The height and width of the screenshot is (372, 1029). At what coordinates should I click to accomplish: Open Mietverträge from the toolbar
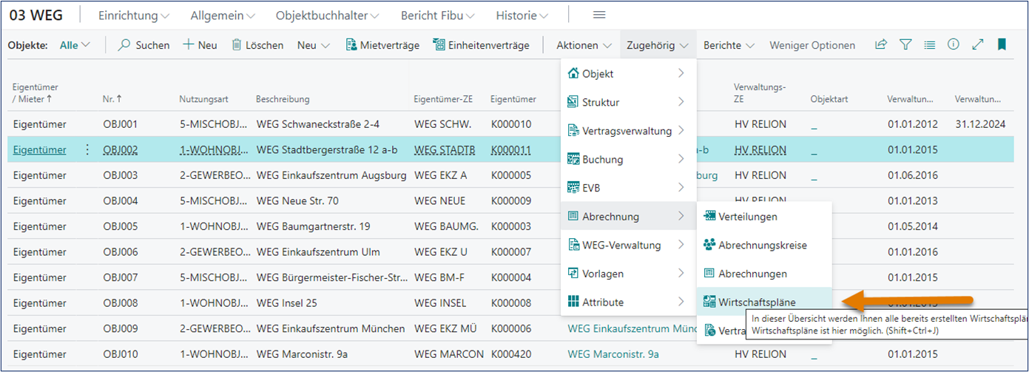[382, 45]
